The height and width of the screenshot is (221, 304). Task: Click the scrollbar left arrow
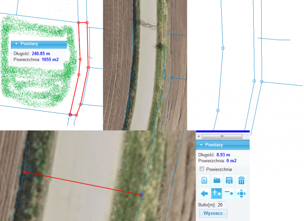coord(199,136)
